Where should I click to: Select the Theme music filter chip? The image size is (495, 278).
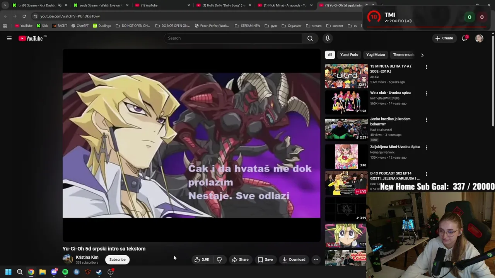[403, 55]
